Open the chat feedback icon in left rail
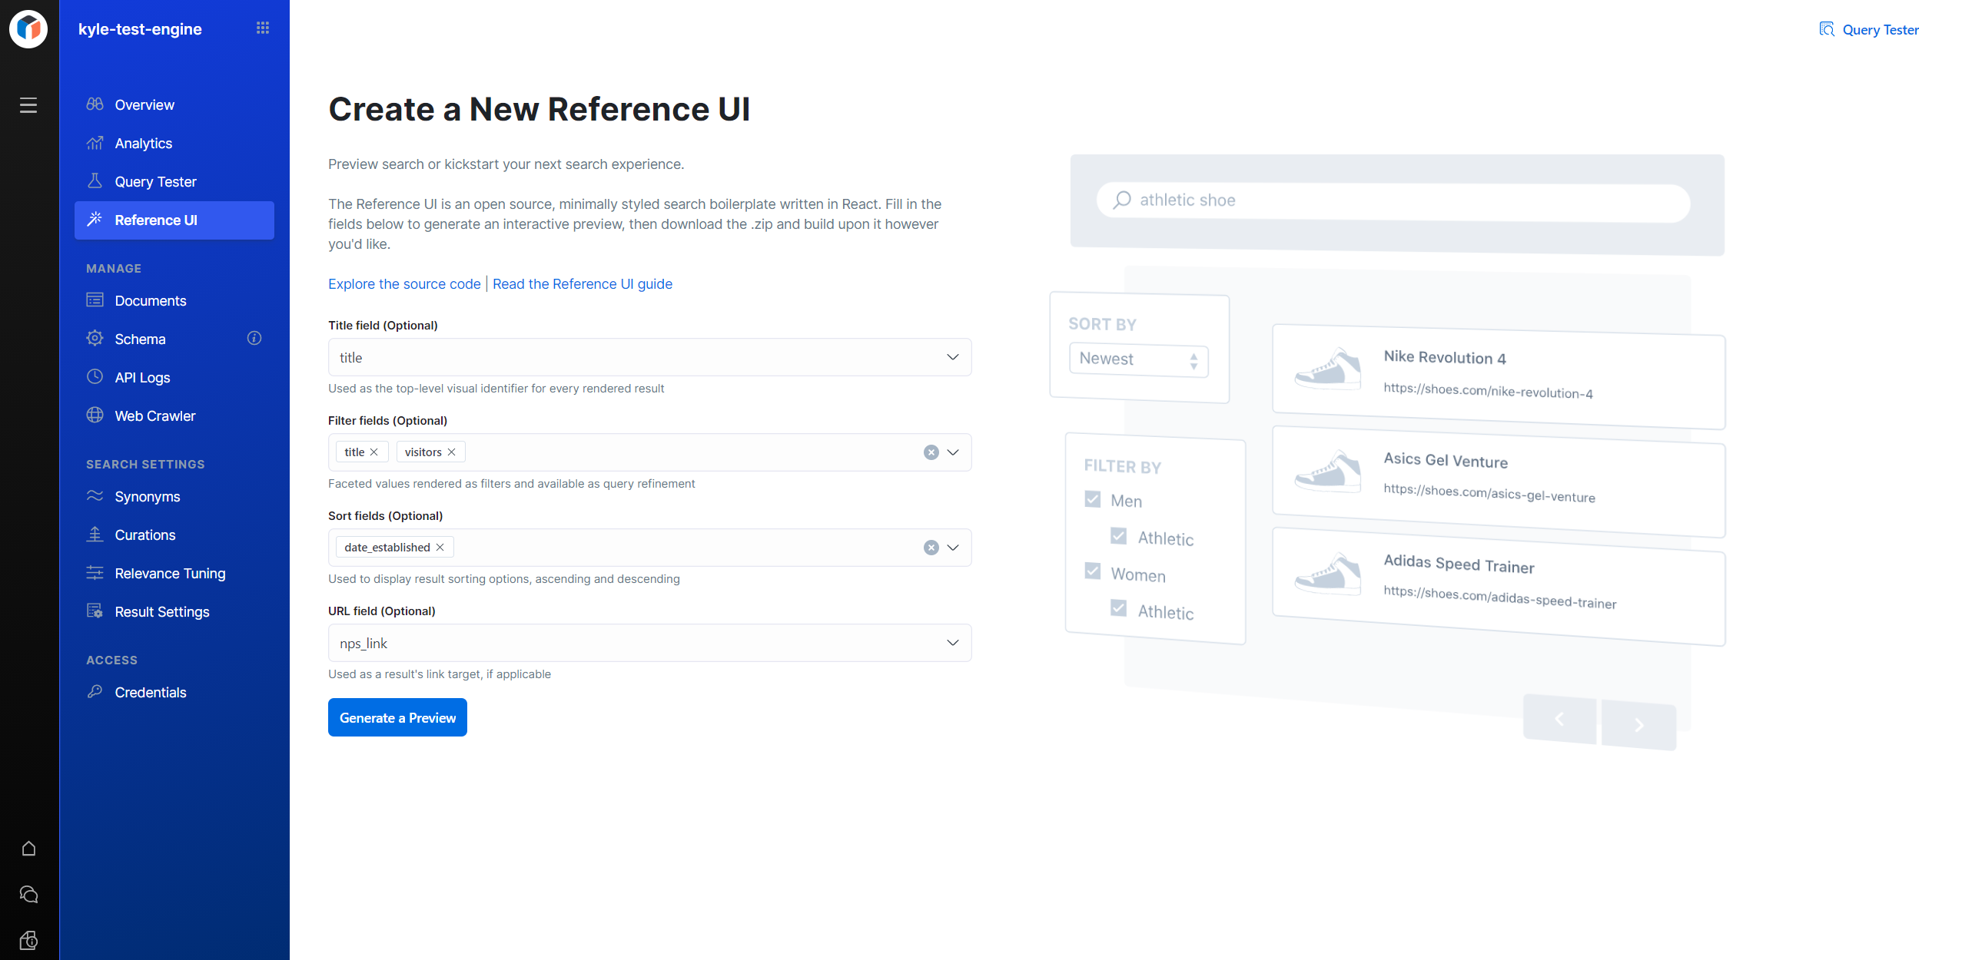Viewport: 1962px width, 960px height. pyautogui.click(x=28, y=895)
